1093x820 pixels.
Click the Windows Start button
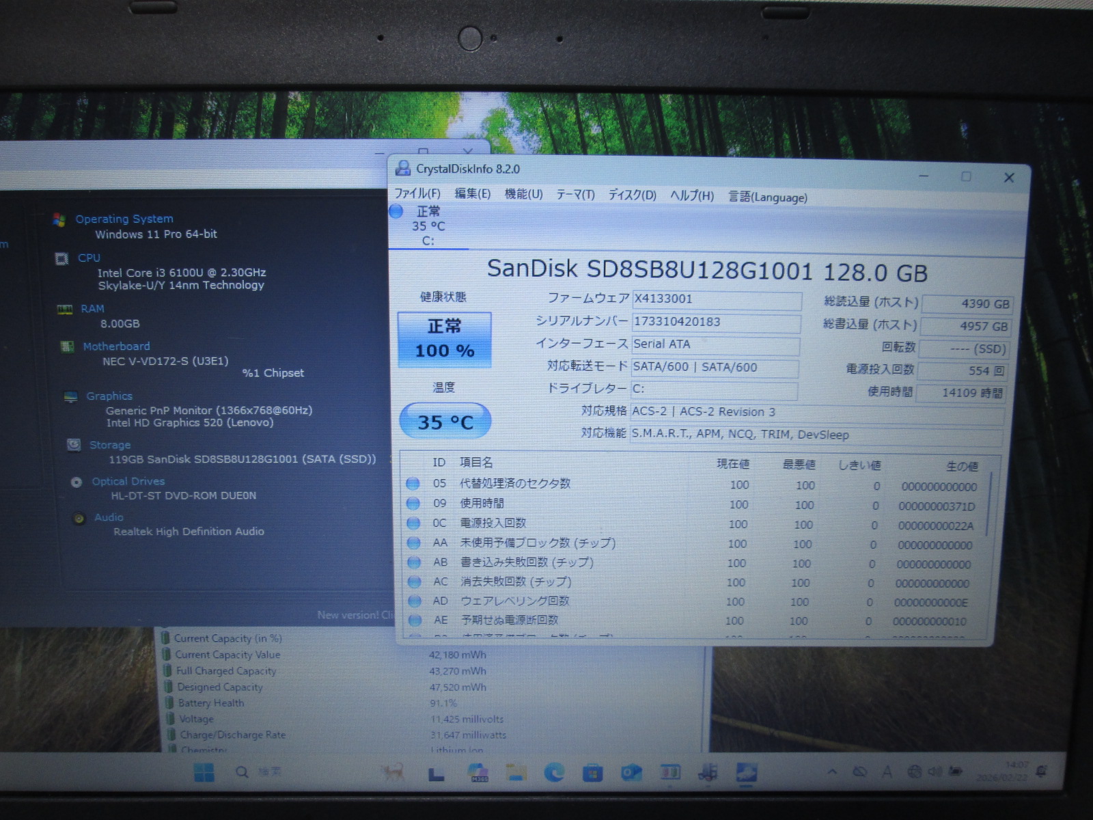[204, 773]
